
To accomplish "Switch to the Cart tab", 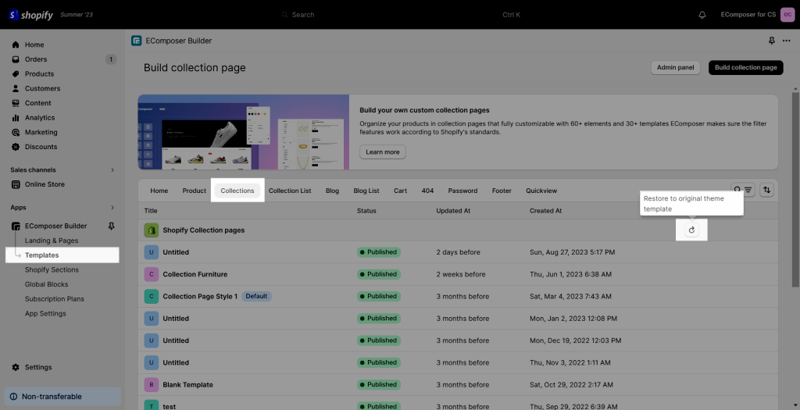I will [x=401, y=191].
